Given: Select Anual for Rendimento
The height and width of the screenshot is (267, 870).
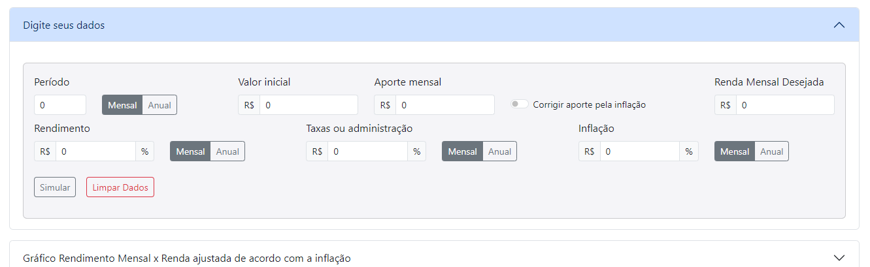Looking at the screenshot, I should coord(227,151).
